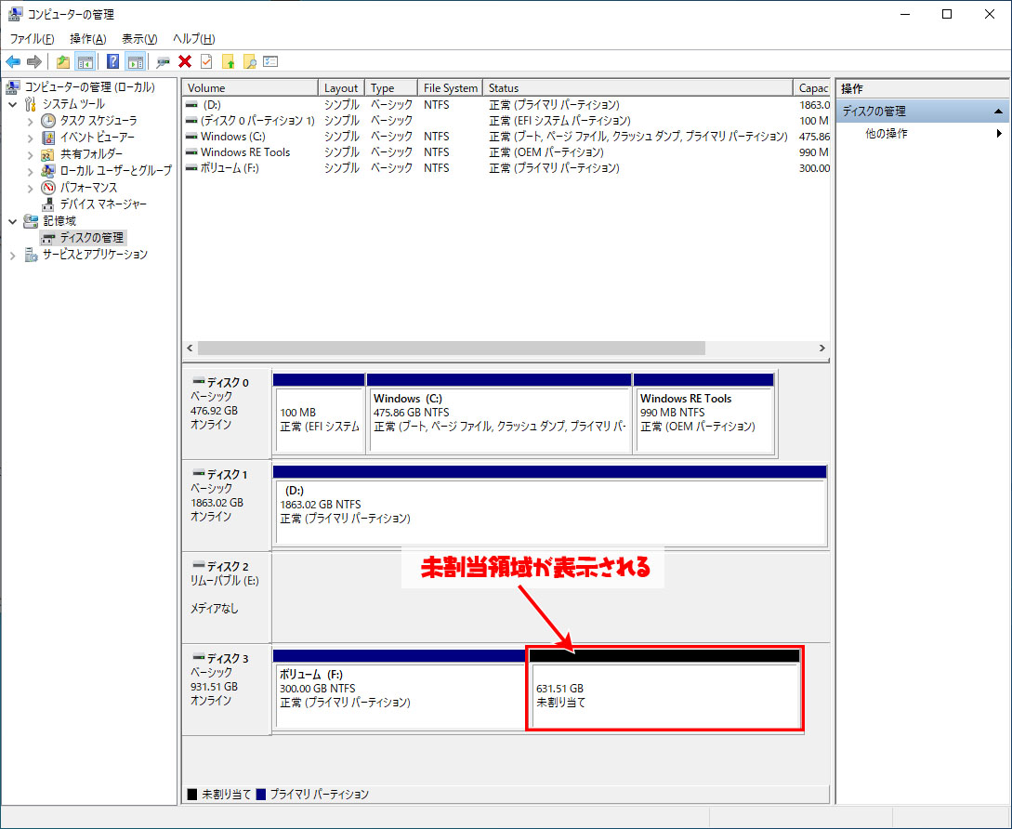
Task: Open the ファイル(F) menu
Action: [32, 39]
